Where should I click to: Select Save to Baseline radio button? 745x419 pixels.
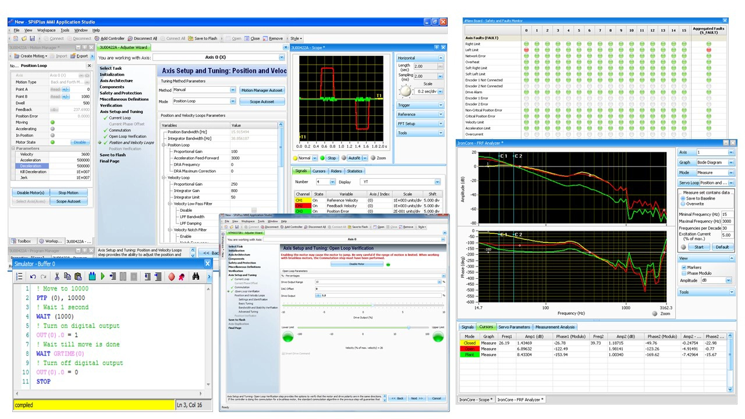[x=683, y=198]
